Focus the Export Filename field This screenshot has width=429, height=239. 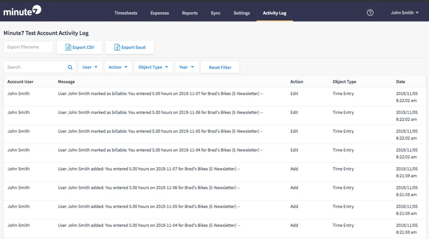click(29, 47)
